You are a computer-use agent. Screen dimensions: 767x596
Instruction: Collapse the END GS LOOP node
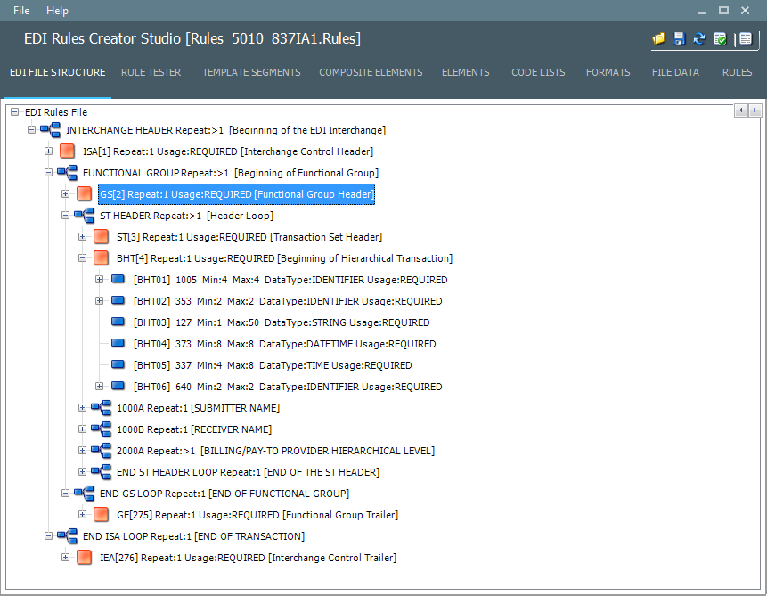pyautogui.click(x=66, y=494)
